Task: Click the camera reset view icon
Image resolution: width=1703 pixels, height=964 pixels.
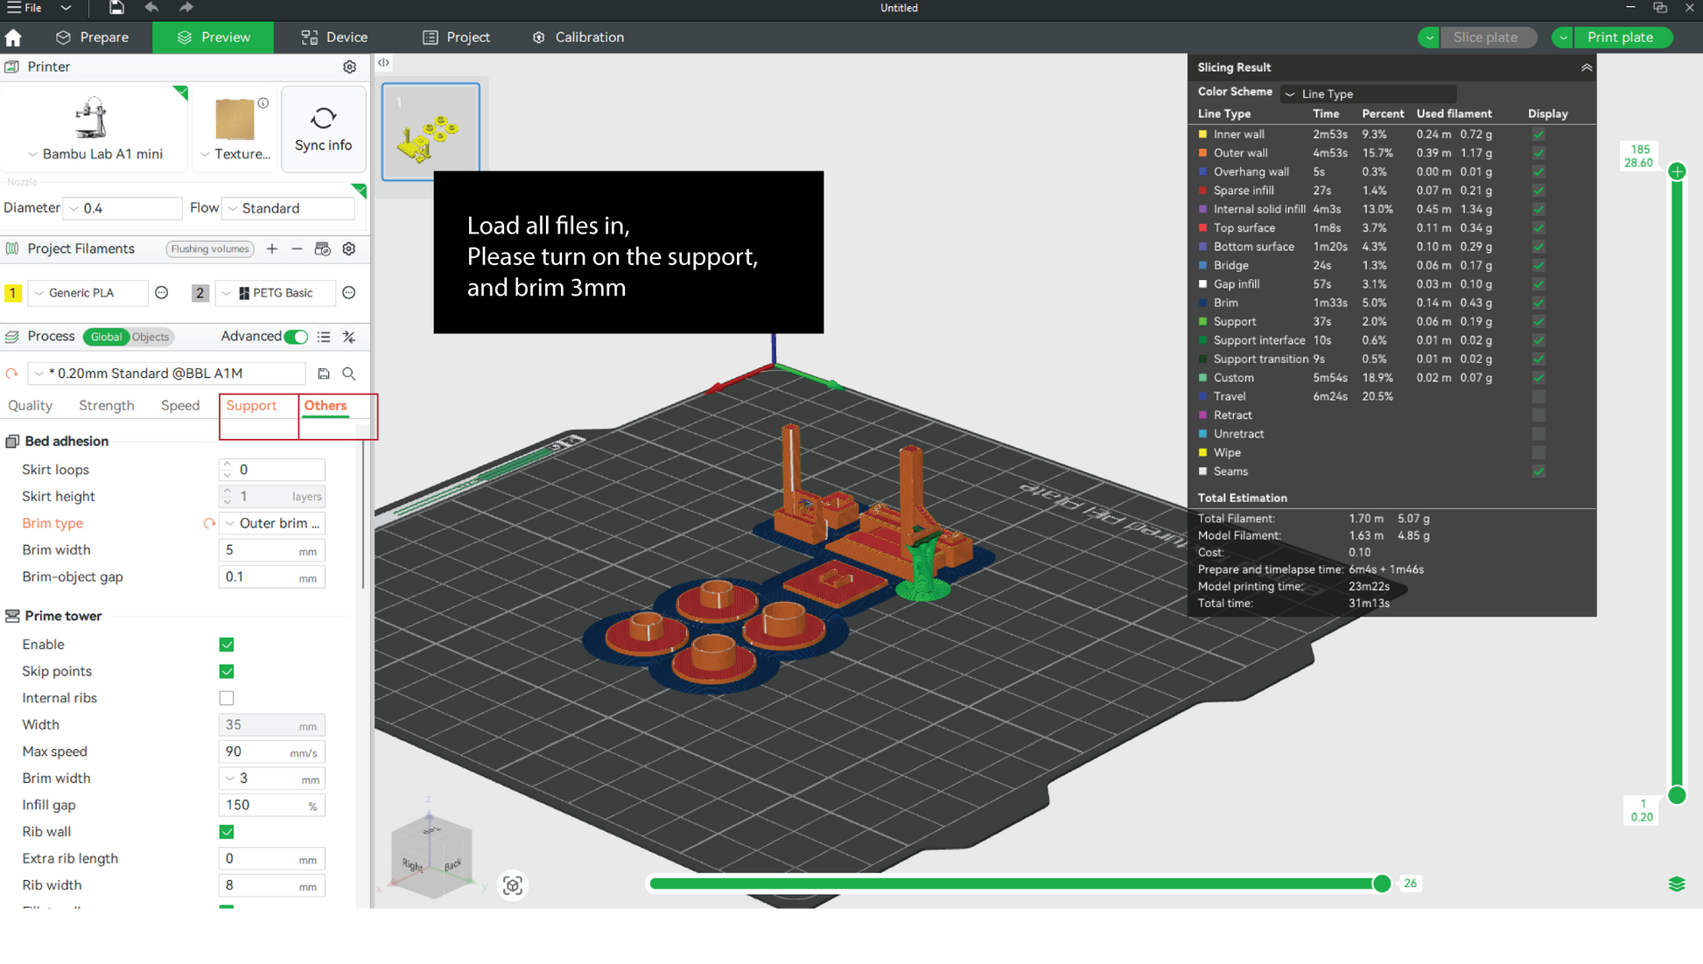Action: [513, 885]
